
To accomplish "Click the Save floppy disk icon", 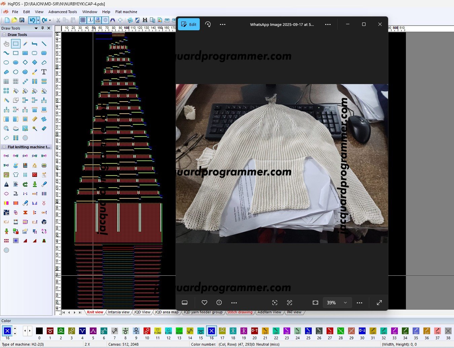I will point(22,20).
